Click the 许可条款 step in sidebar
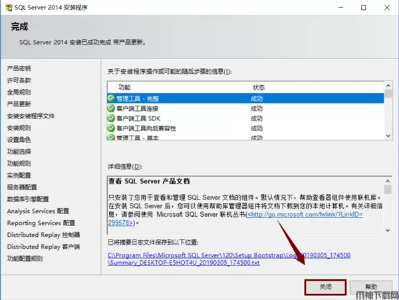Image resolution: width=399 pixels, height=300 pixels. pyautogui.click(x=19, y=80)
